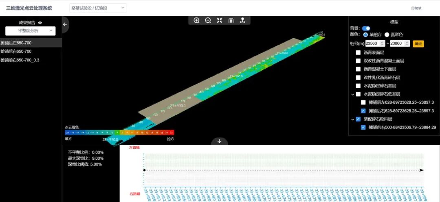
Task: Select the 填挖方 color radio button
Action: tap(365, 35)
